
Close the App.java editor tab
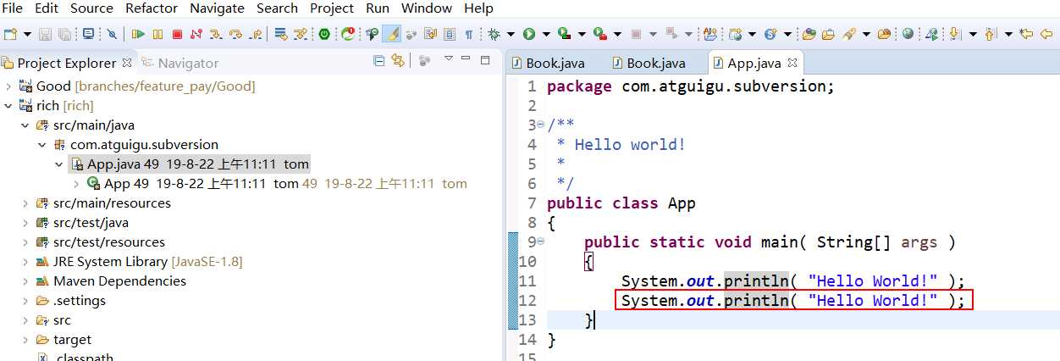(793, 63)
